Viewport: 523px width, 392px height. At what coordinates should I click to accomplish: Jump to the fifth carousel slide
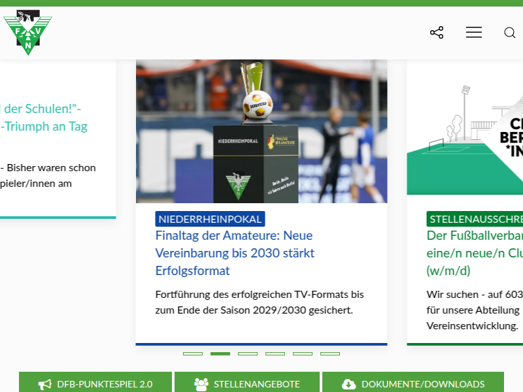303,353
